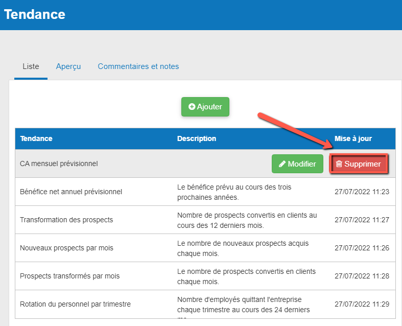The height and width of the screenshot is (326, 402).
Task: Click description 'Nombre d'employés quittant l'entreprise'
Action: 239,299
